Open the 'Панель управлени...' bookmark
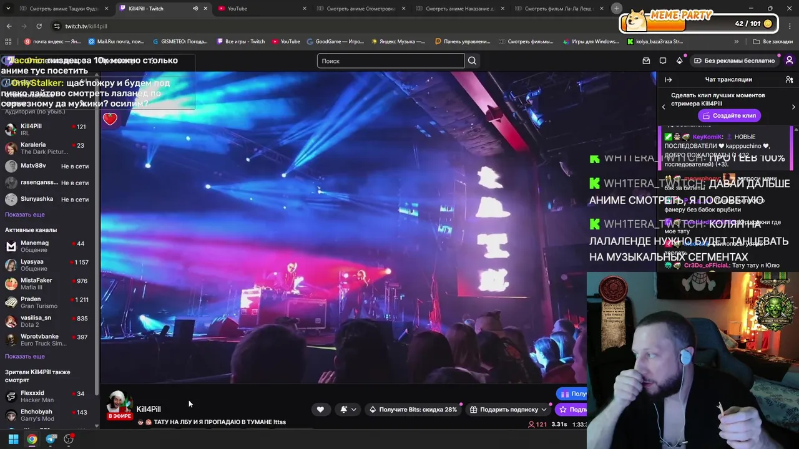The height and width of the screenshot is (449, 799). (x=463, y=41)
